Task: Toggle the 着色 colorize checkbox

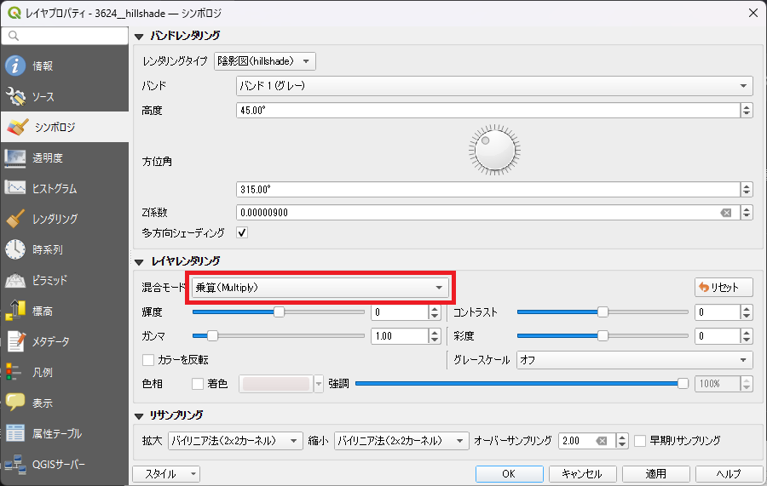Action: pos(198,384)
